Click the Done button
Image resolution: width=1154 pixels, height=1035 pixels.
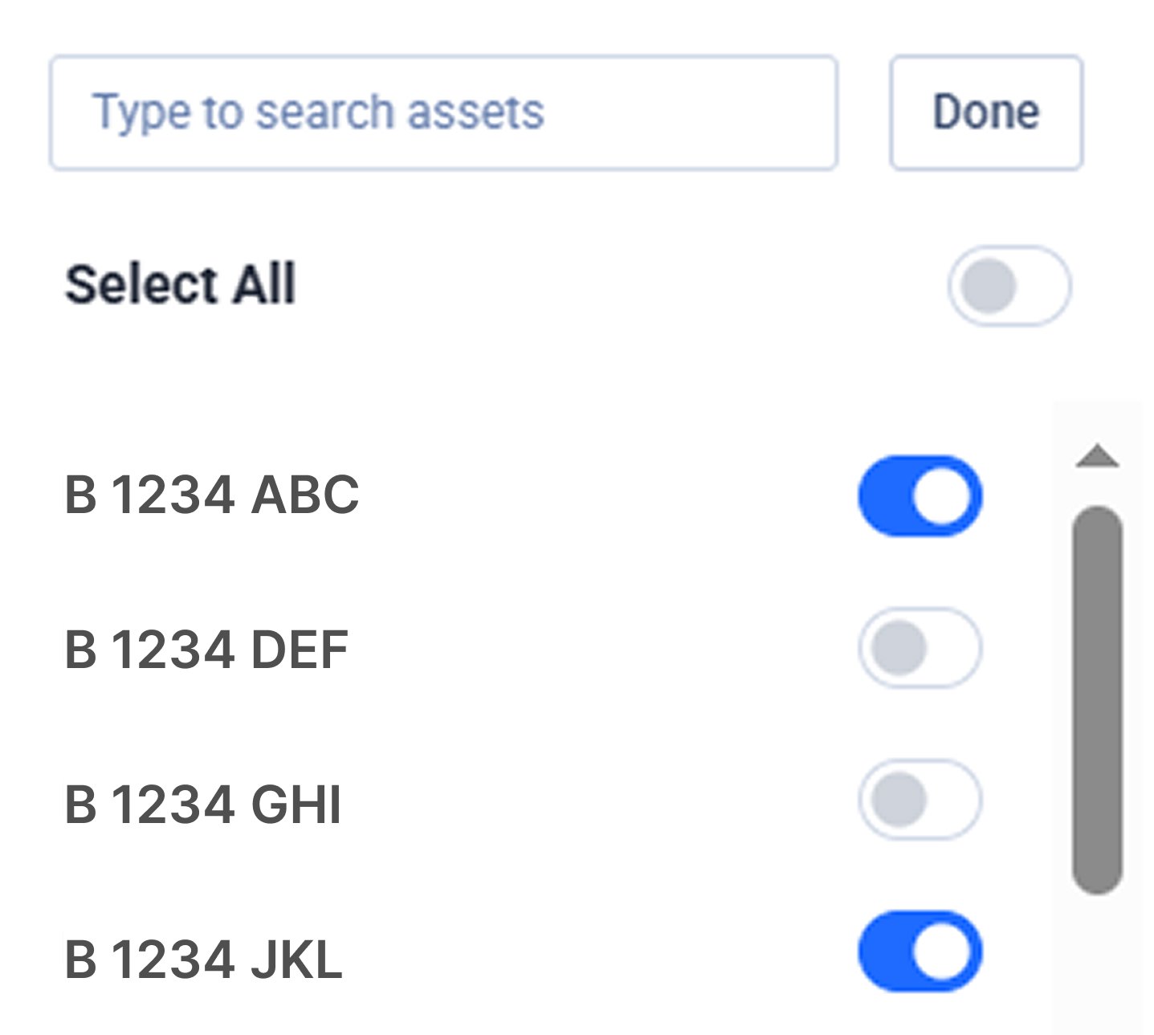[986, 111]
